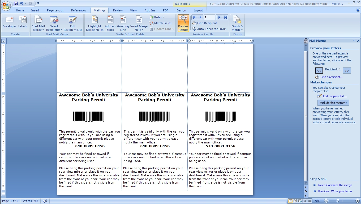The image size is (361, 204).
Task: Go to next record arrow in ribbon
Action: tap(219, 17)
